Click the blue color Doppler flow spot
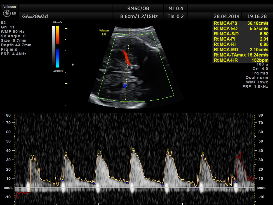The width and height of the screenshot is (273, 205). pyautogui.click(x=125, y=86)
